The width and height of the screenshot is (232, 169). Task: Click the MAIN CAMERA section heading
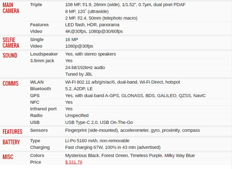click(11, 8)
